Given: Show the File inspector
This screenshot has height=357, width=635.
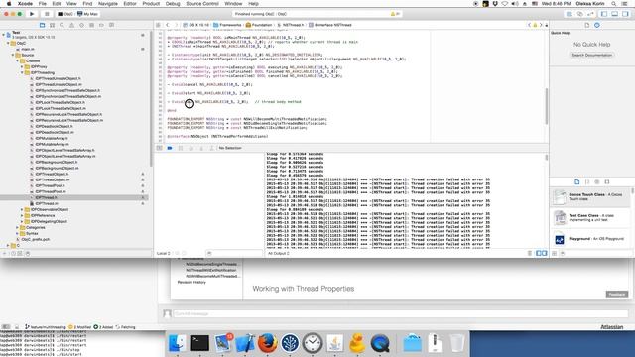Looking at the screenshot, I should pos(587,25).
